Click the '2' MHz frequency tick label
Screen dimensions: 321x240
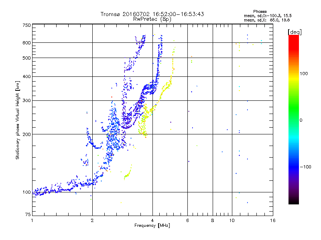92,220
